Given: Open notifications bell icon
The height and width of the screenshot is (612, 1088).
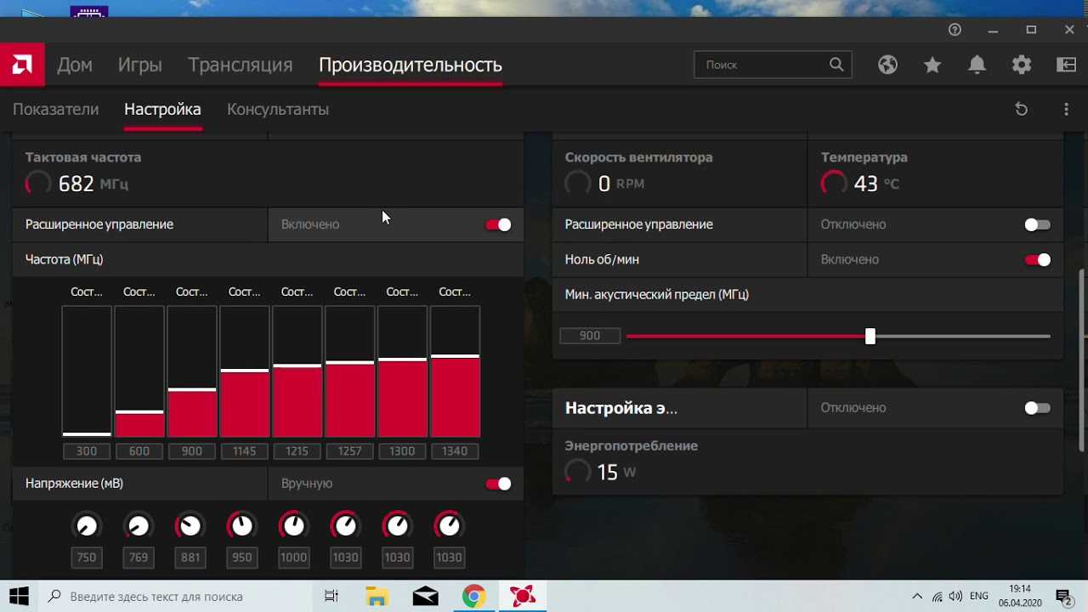Looking at the screenshot, I should click(977, 65).
